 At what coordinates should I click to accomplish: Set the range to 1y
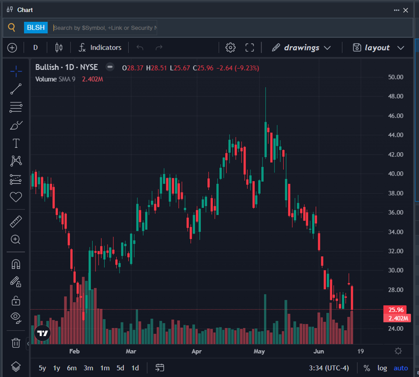tap(56, 368)
